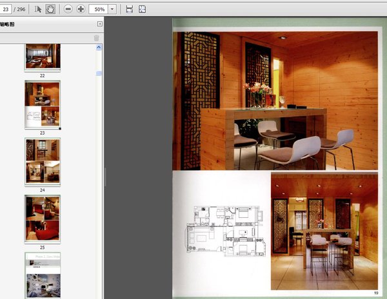Open page 23 thumbnail
Screen dimensions: 387x299
tap(43, 104)
